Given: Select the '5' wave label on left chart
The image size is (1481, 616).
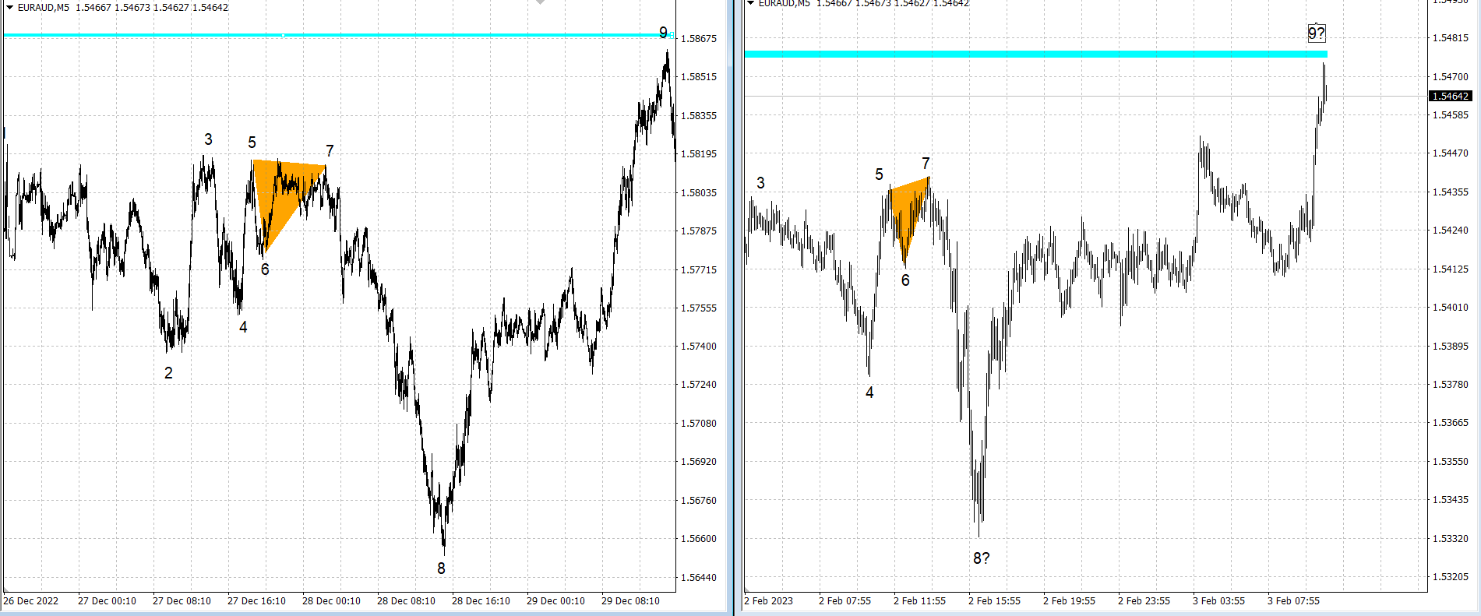Looking at the screenshot, I should (252, 143).
